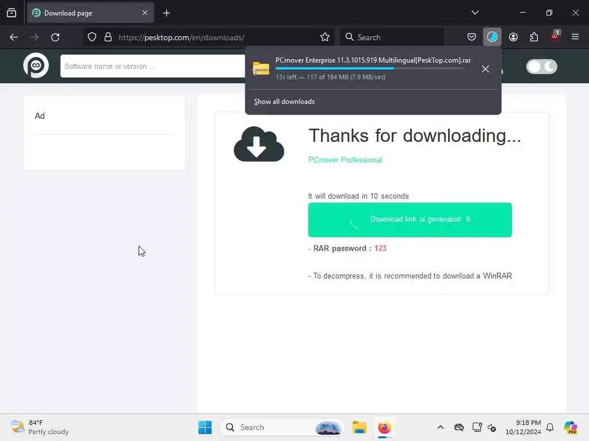Expand the list all tabs chevron

[x=475, y=13]
